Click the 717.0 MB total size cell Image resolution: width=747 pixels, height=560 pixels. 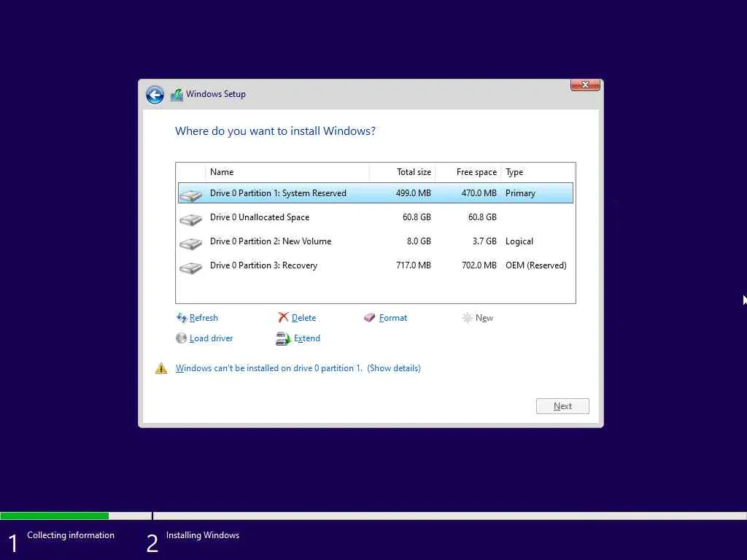[x=414, y=265]
